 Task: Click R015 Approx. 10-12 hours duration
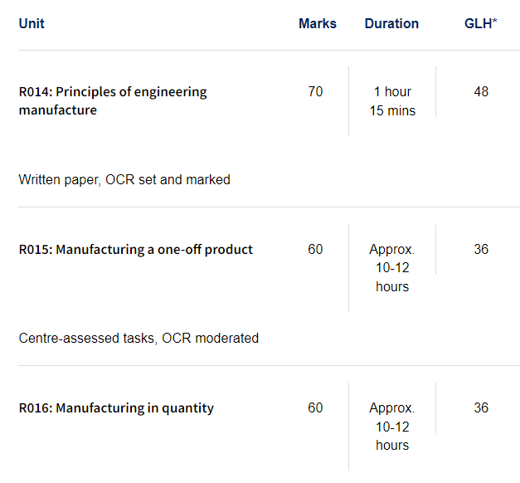[392, 268]
